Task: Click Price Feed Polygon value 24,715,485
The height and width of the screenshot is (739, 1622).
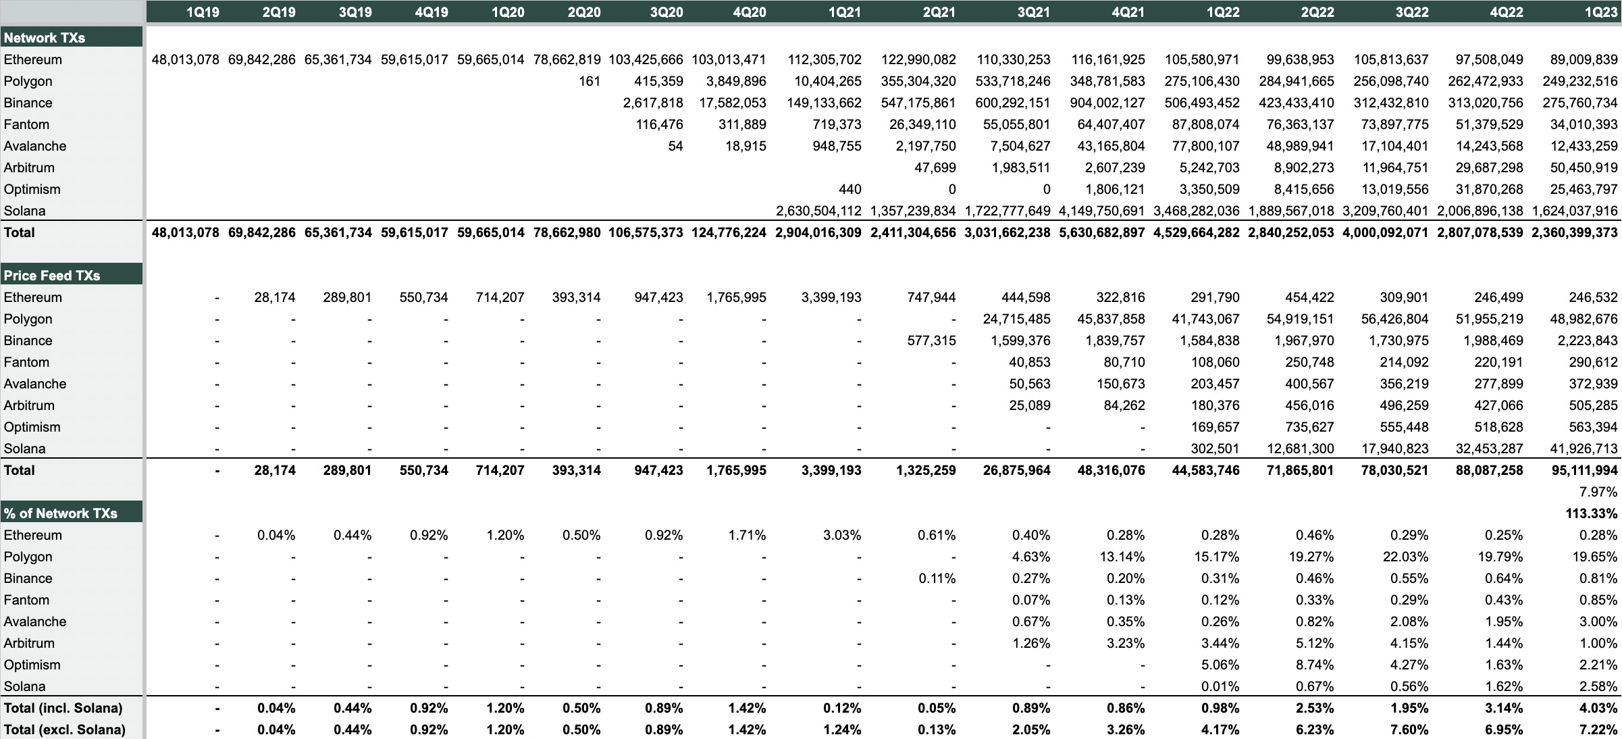Action: (x=1016, y=319)
